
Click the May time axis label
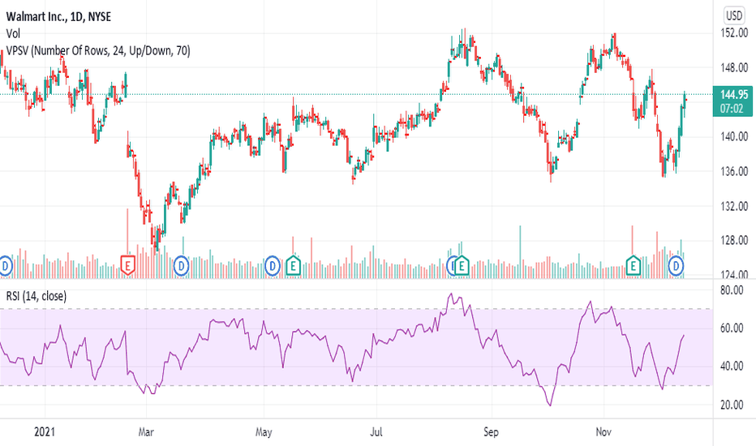[264, 432]
